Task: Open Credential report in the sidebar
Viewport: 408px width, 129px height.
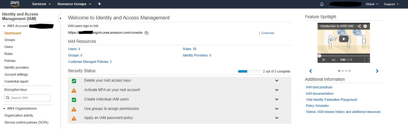Action: 16,81
